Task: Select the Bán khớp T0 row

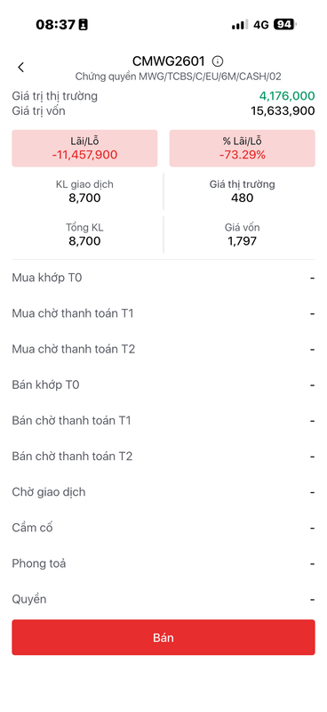Action: pyautogui.click(x=163, y=385)
